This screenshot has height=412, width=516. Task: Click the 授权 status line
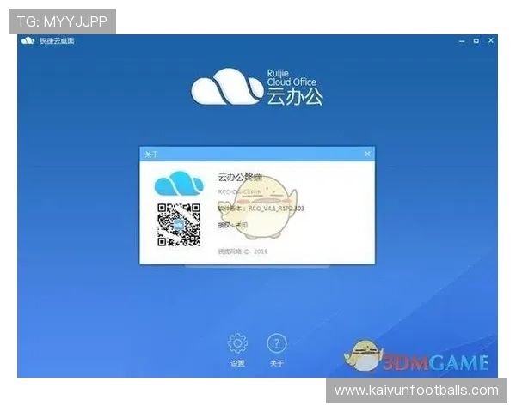(x=232, y=225)
